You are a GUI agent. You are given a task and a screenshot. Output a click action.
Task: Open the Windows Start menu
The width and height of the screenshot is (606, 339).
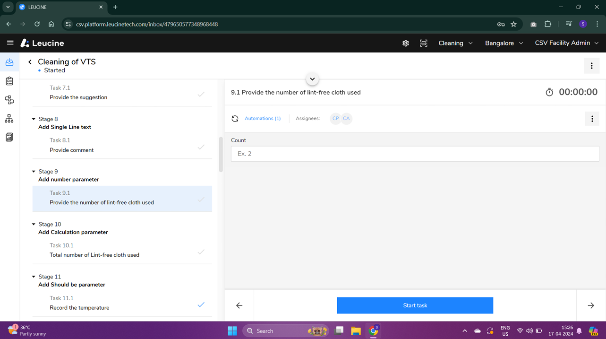[x=232, y=331]
